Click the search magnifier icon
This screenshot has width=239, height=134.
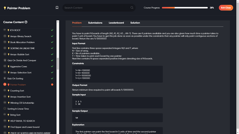pos(132,8)
